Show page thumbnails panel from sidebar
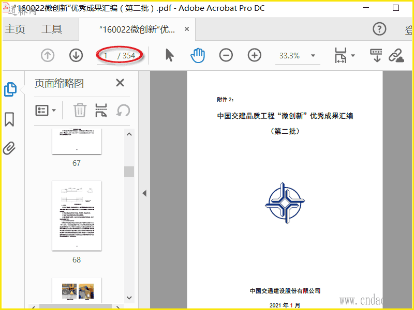The width and height of the screenshot is (414, 310). click(10, 89)
